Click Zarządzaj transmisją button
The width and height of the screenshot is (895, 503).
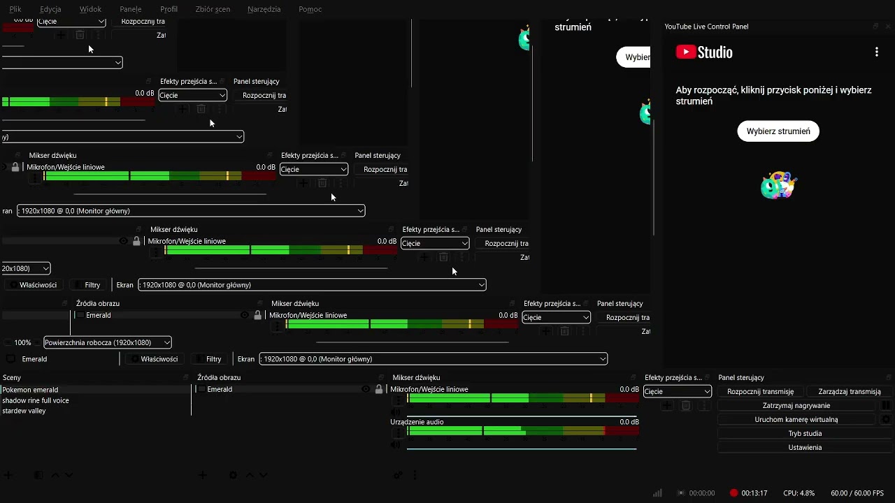click(x=850, y=392)
